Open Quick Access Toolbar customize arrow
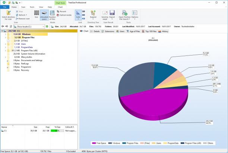Screen dimensions: 228x153 click(20, 3)
